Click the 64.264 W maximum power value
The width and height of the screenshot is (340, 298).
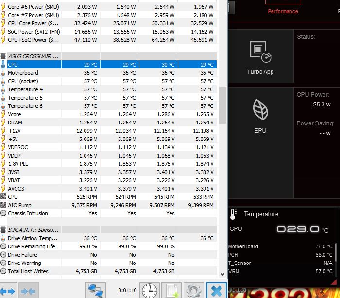pos(163,40)
